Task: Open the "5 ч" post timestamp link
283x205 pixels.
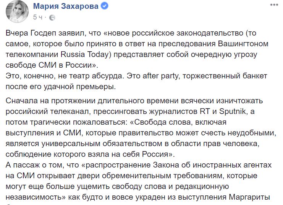Action: pyautogui.click(x=38, y=17)
